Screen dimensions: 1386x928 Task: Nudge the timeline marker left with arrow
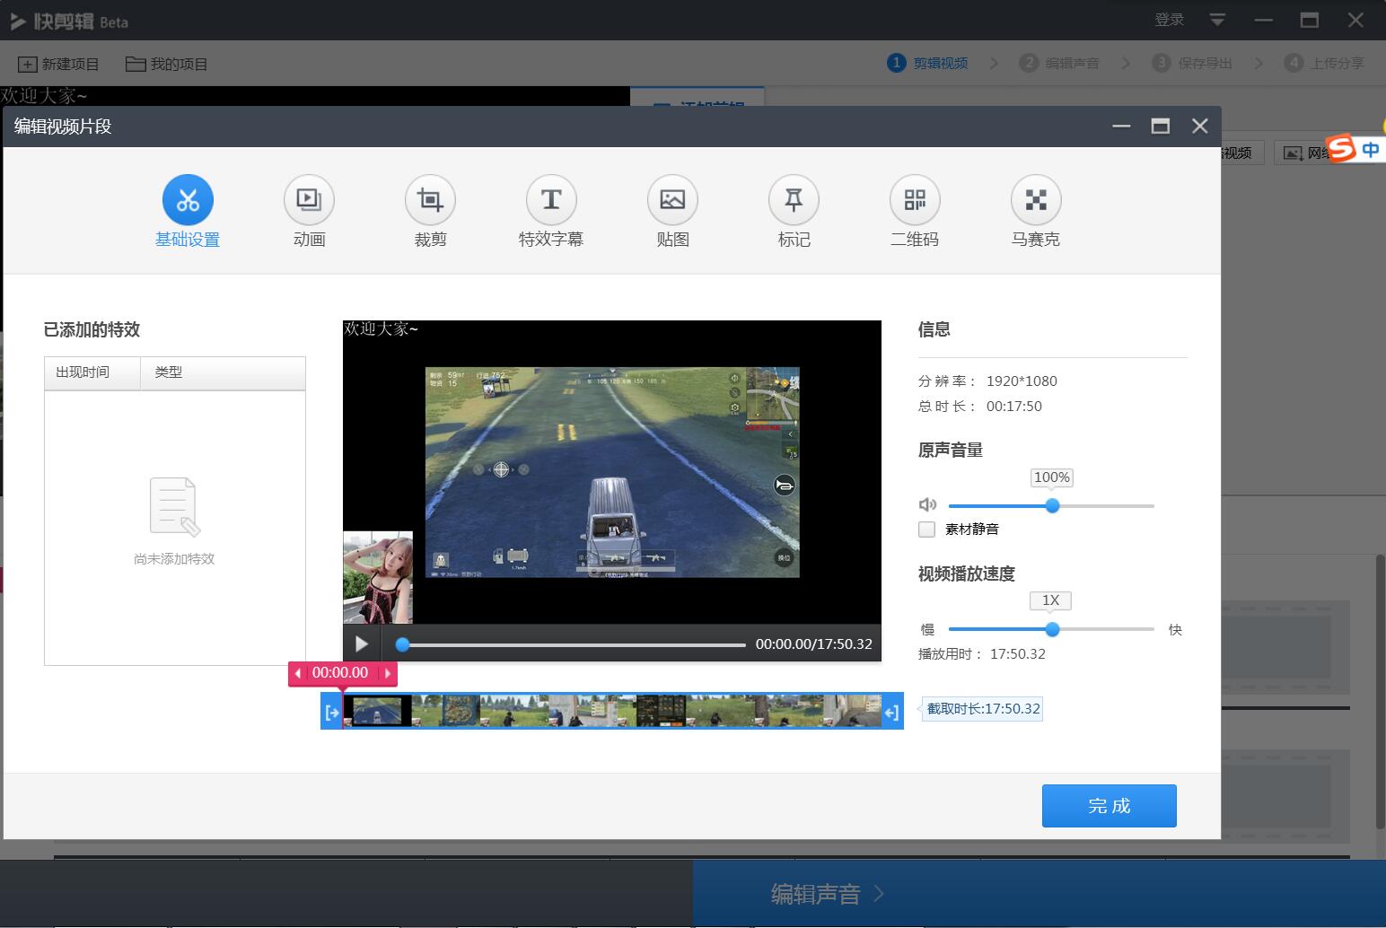298,673
